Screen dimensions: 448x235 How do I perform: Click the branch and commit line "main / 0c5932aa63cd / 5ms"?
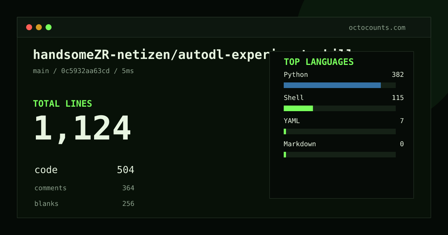click(x=83, y=71)
